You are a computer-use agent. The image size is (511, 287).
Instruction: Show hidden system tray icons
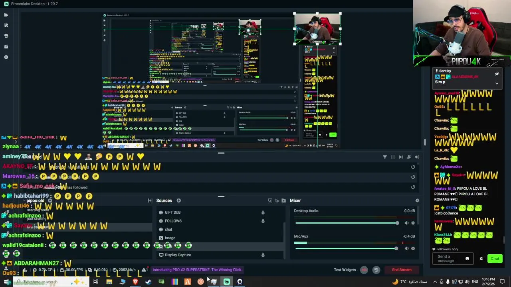click(435, 282)
